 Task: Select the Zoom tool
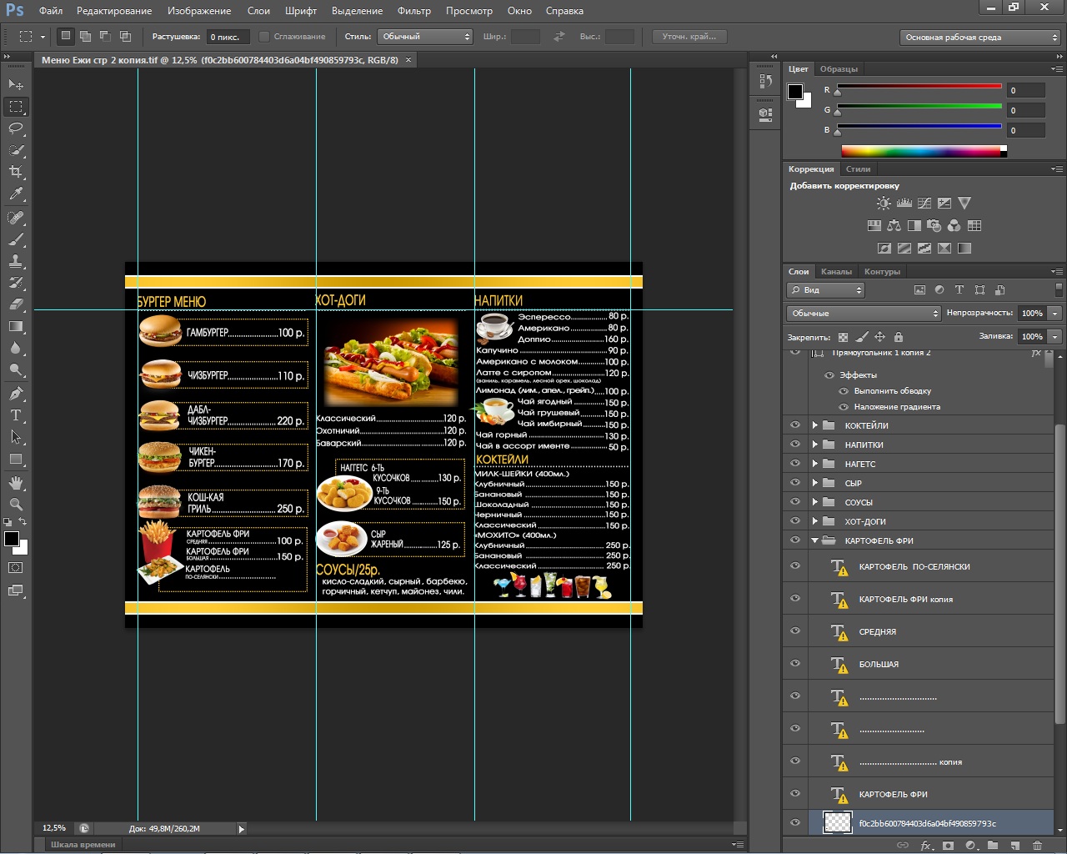click(16, 505)
